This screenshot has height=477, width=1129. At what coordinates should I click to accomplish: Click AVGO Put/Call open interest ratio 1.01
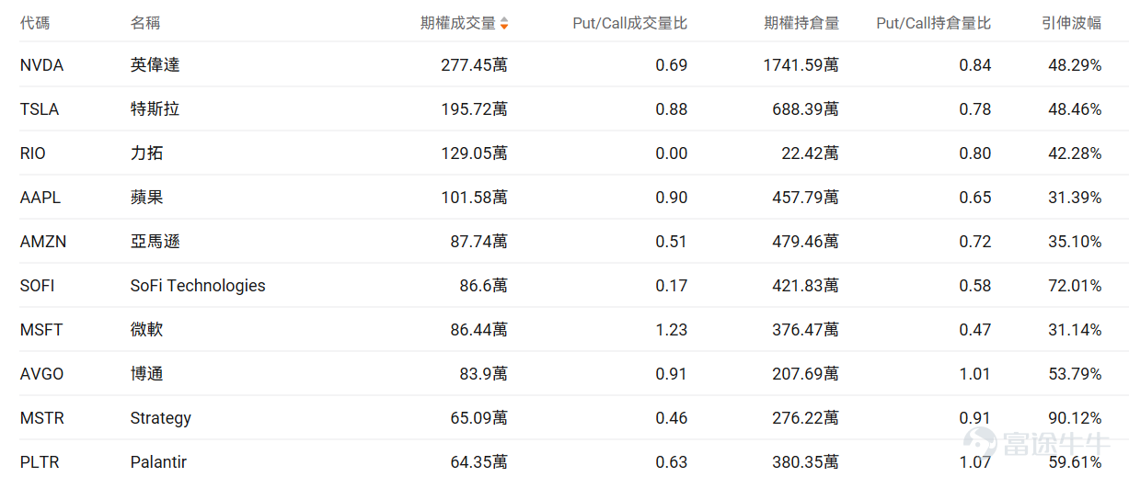(x=975, y=374)
